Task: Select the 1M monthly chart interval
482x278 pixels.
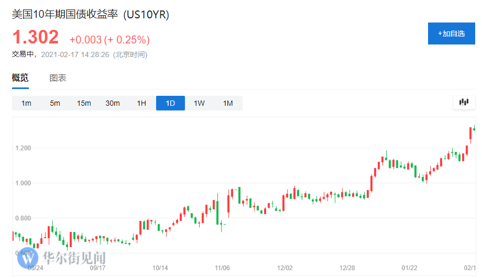Action: (x=228, y=103)
